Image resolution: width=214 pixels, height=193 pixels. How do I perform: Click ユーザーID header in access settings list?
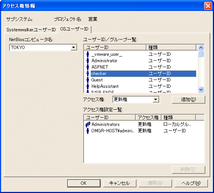pos(110,118)
